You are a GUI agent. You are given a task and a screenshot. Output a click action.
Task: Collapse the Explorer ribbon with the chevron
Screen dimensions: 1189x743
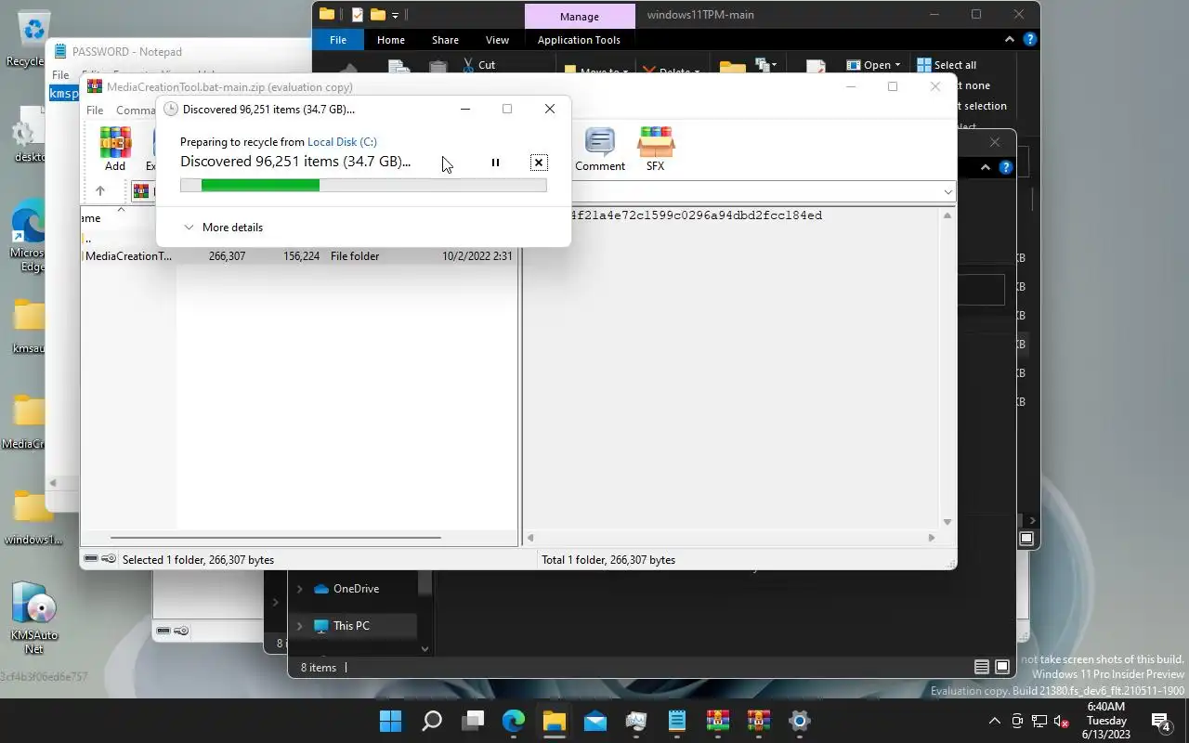(1010, 40)
